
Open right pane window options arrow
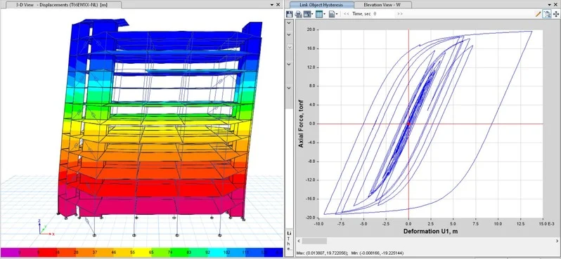pos(549,5)
